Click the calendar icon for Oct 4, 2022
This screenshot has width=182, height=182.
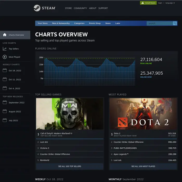point(5,88)
